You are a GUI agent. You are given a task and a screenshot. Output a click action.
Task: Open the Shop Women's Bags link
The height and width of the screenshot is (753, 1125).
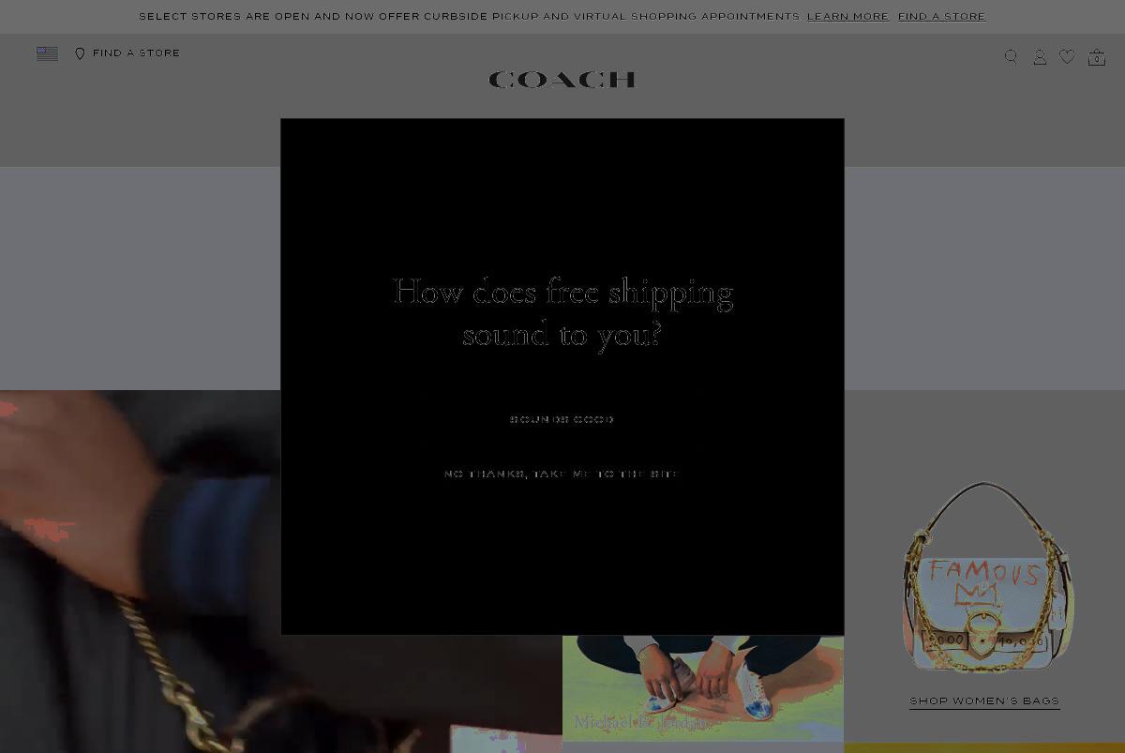coord(984,701)
